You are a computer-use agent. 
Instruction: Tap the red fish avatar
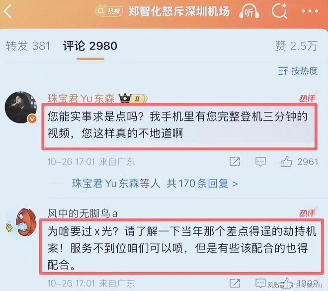coord(21,222)
